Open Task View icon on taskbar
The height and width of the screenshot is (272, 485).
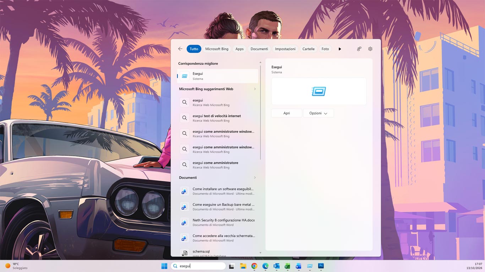[x=231, y=266]
